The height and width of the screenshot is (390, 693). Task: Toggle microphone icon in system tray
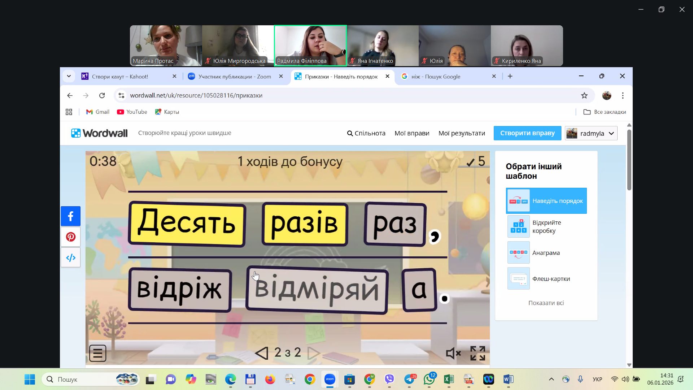[x=580, y=379]
